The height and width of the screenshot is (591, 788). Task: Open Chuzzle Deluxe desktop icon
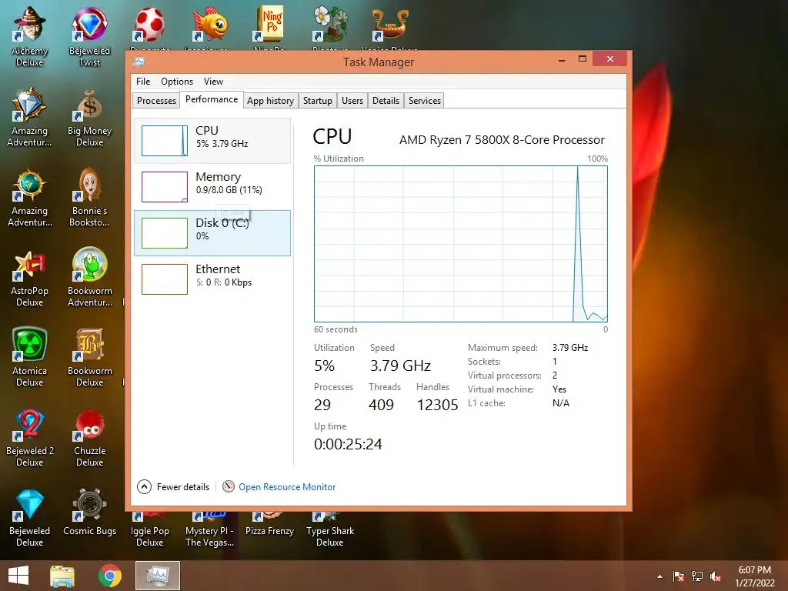(x=89, y=437)
